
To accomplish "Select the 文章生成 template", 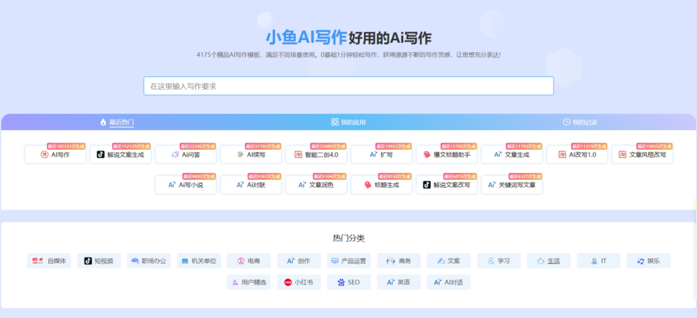I will 512,155.
